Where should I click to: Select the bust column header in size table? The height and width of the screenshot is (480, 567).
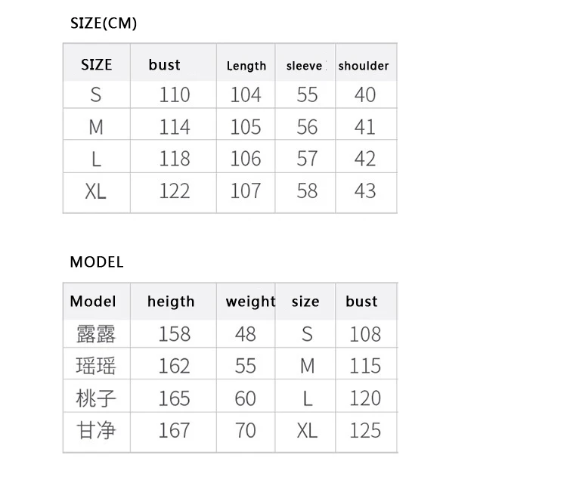click(164, 65)
